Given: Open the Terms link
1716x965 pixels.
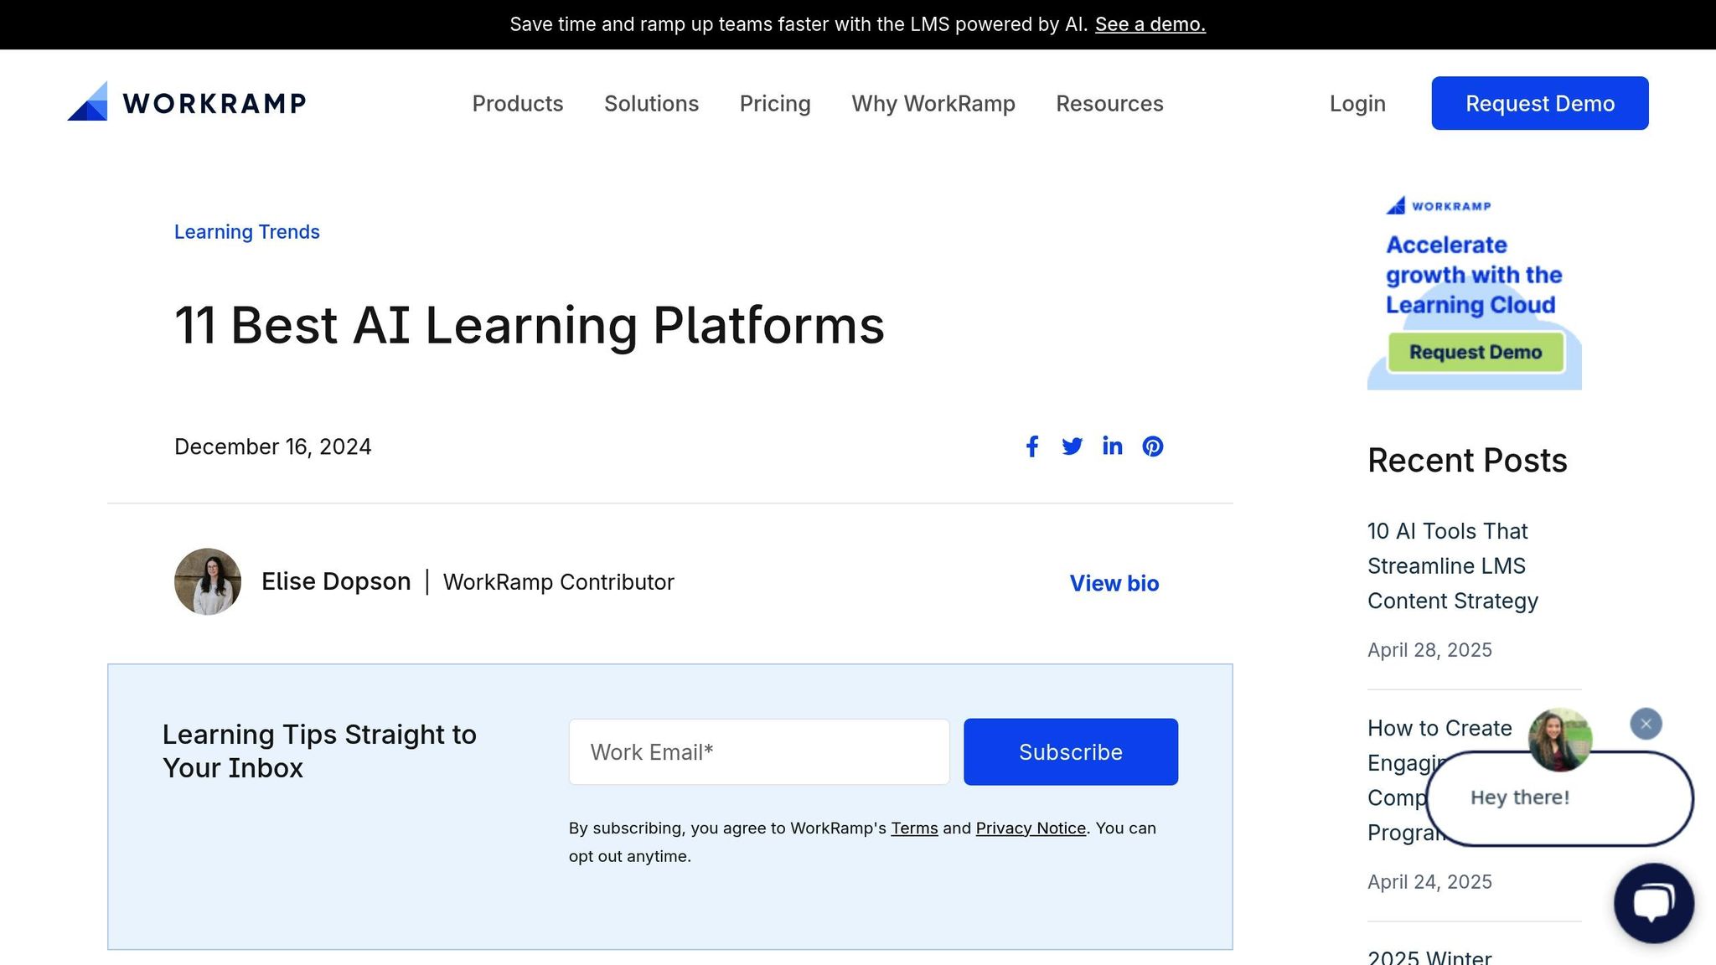Looking at the screenshot, I should click(914, 828).
